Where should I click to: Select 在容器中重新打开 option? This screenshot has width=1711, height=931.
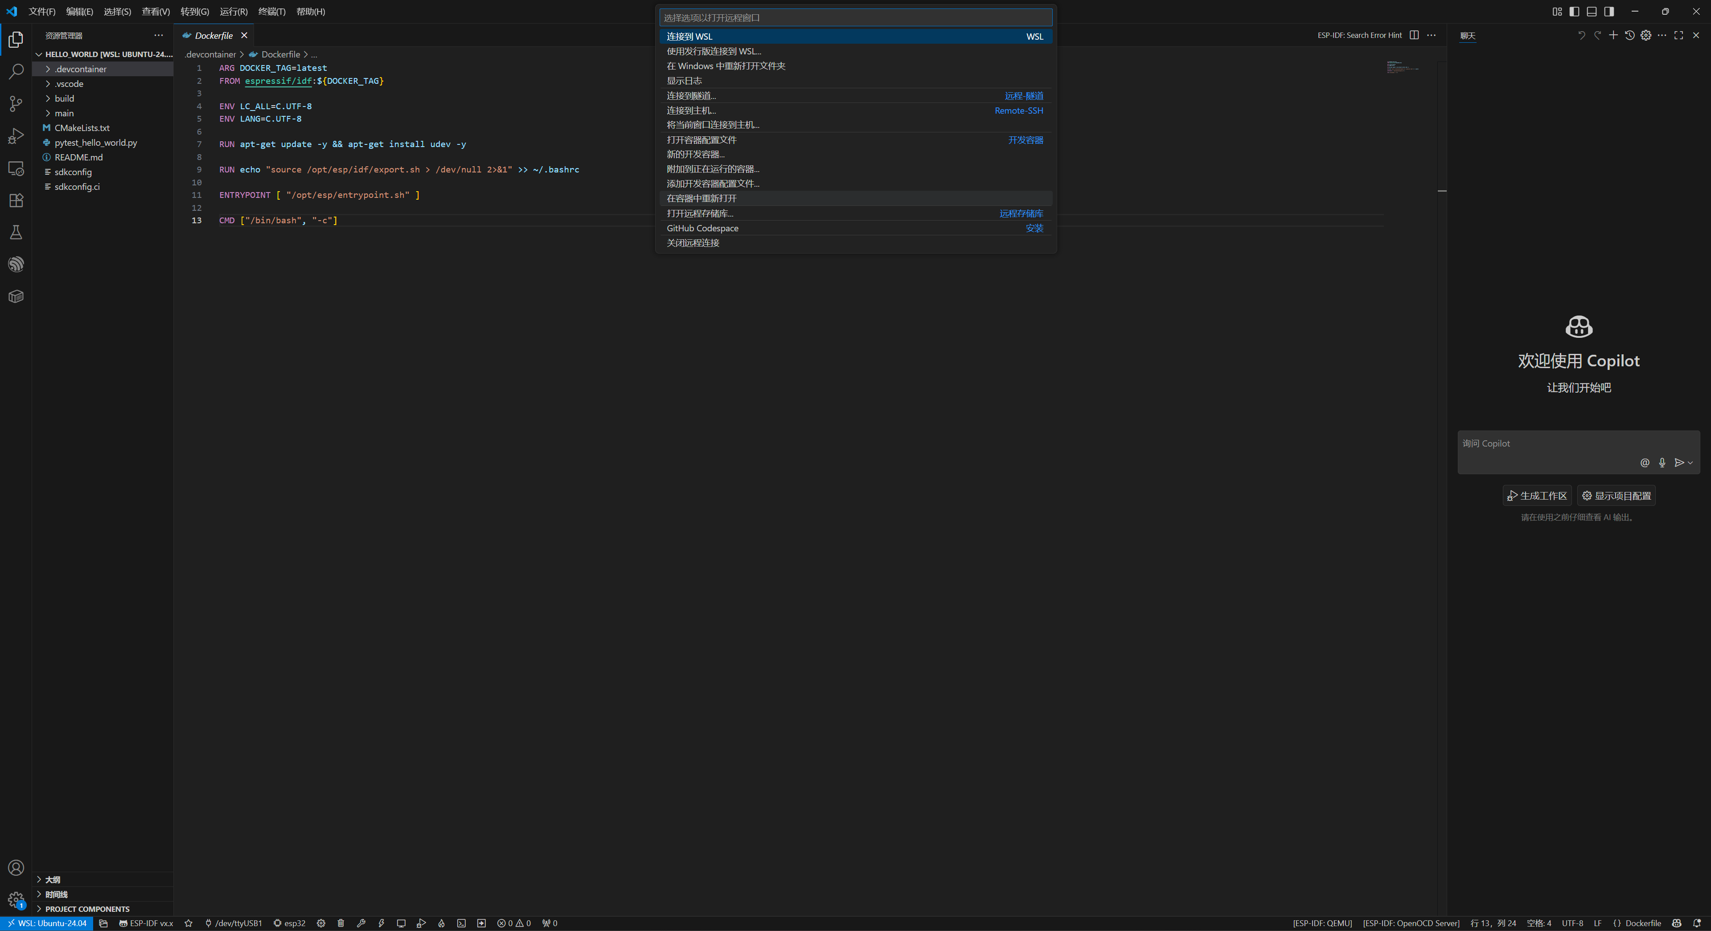(x=702, y=199)
